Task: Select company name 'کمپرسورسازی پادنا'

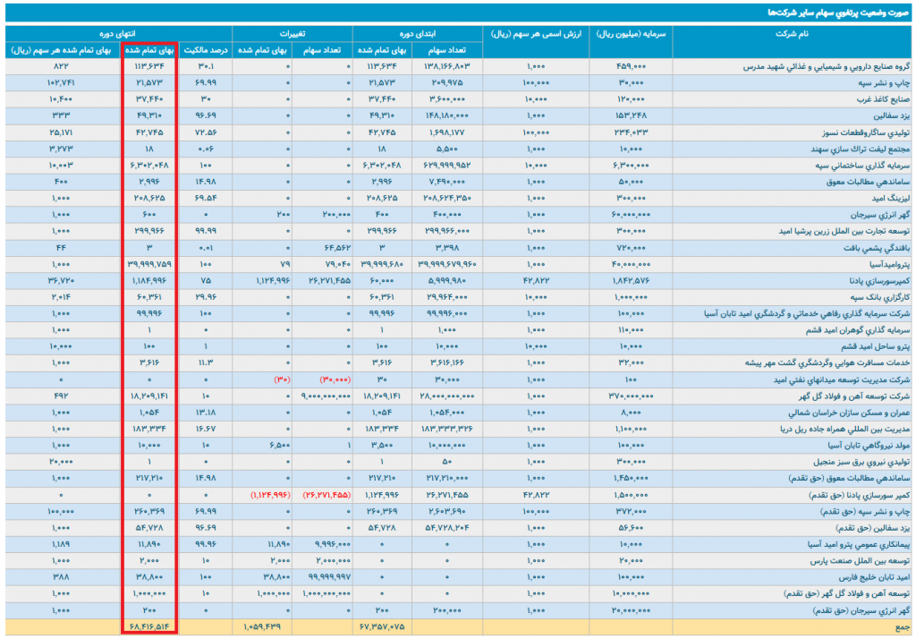Action: tap(879, 281)
